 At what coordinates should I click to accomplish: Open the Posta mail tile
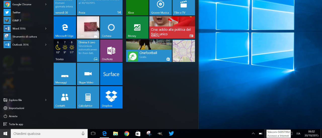click(x=100, y=8)
